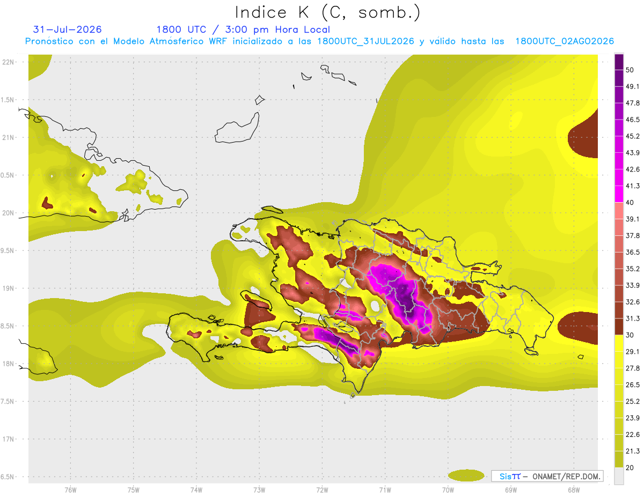This screenshot has width=644, height=497.
Task: Click the "21N" latitude label
Action: 8,137
